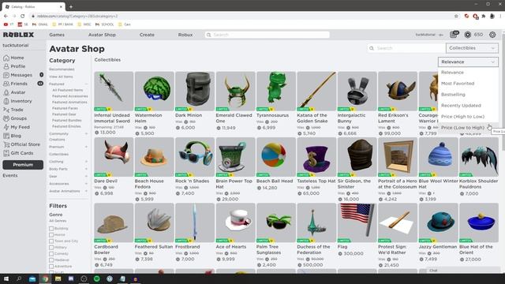The image size is (505, 284).
Task: Open the Friends page in sidebar
Action: (x=15, y=84)
